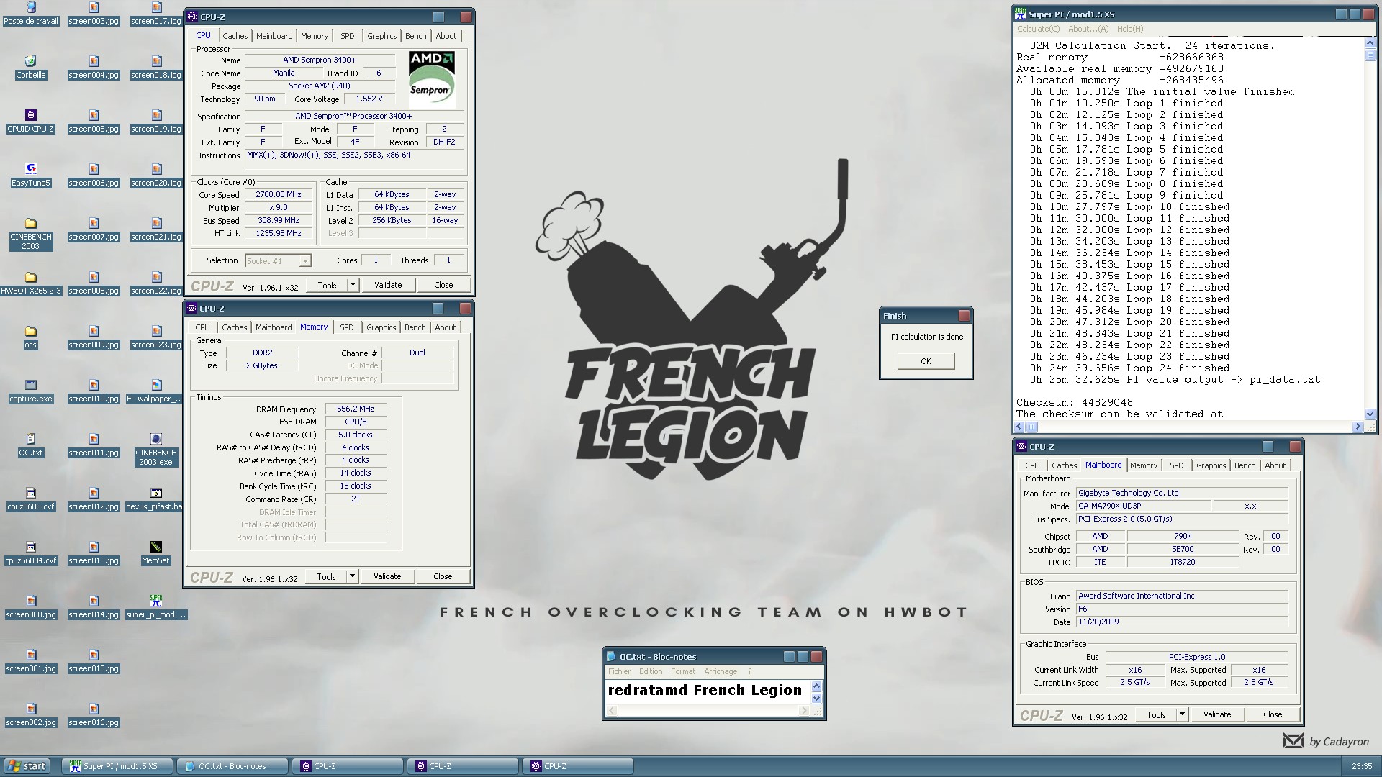The width and height of the screenshot is (1382, 777).
Task: Expand the Socket #1 selection dropdown
Action: point(305,261)
